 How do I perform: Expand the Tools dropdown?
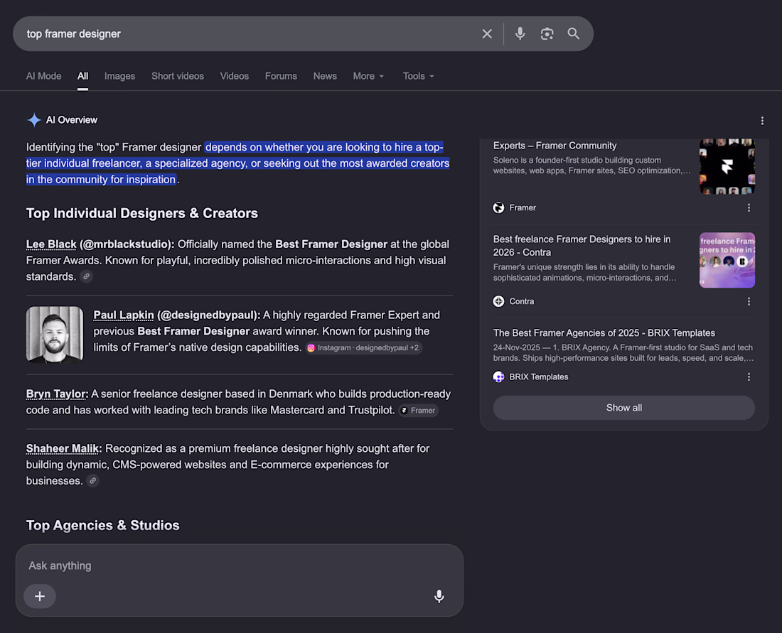pyautogui.click(x=419, y=76)
